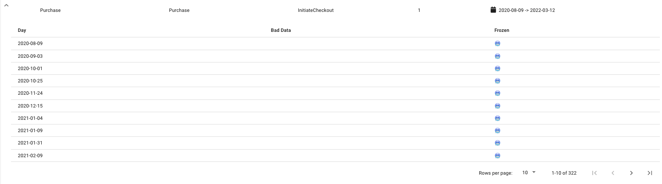Click frozen icon for 2021-02-09

click(498, 156)
